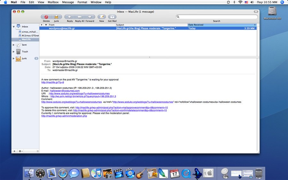
Task: Open the Mailbox menu
Action: pyautogui.click(x=53, y=2)
